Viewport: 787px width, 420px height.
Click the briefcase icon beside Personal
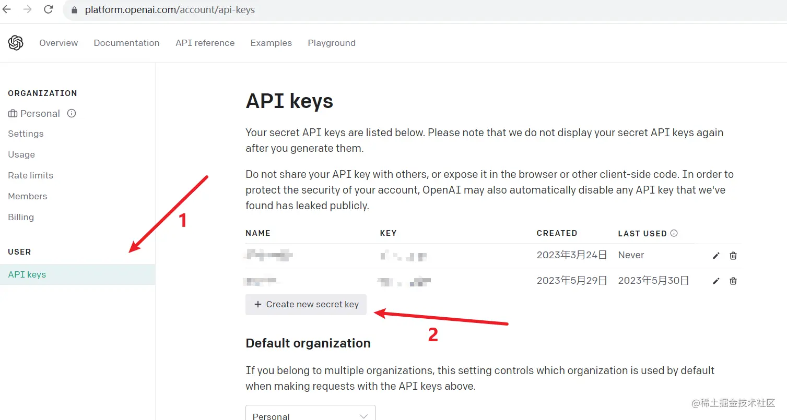click(13, 114)
